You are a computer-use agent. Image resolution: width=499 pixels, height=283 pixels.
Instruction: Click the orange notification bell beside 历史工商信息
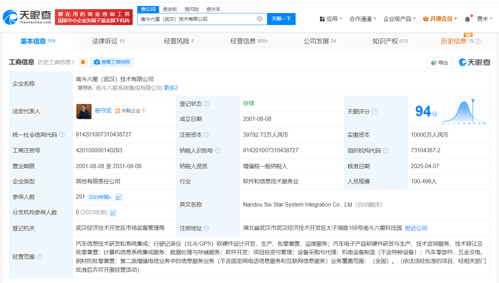(83, 62)
